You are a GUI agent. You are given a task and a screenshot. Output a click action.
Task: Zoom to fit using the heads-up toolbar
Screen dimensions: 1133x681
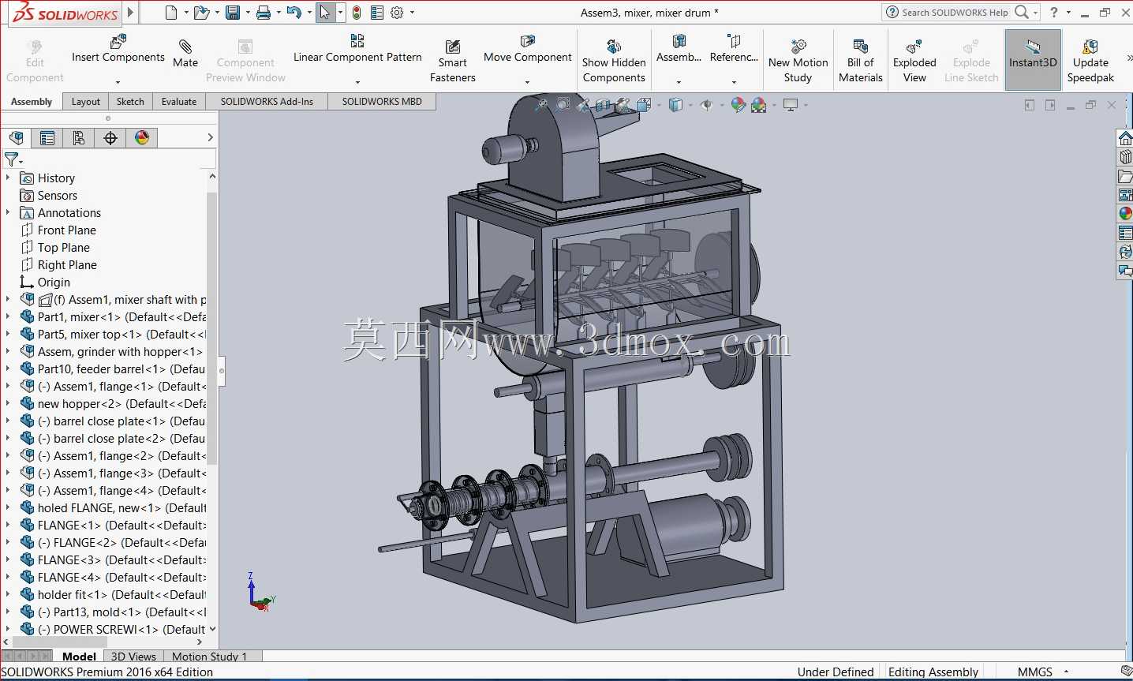pyautogui.click(x=542, y=104)
